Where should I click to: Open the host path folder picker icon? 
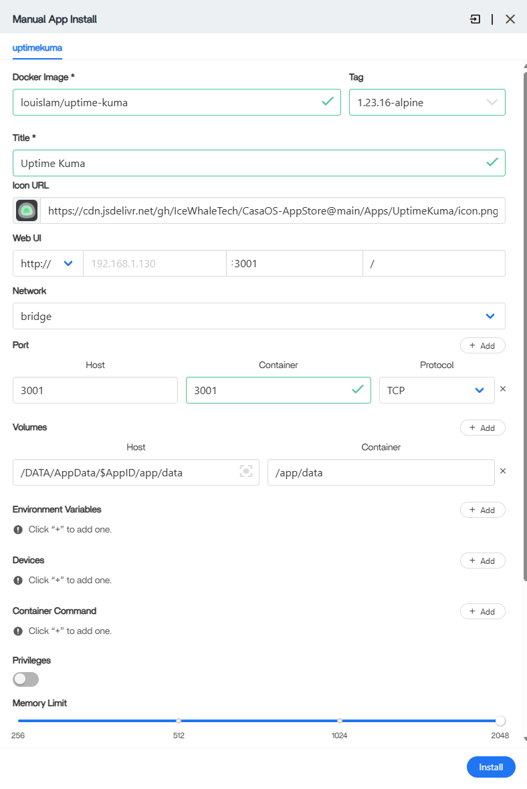(x=246, y=472)
